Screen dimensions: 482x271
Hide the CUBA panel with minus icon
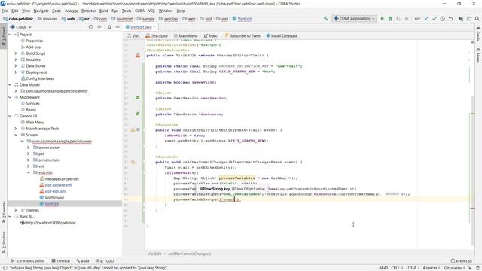click(x=117, y=27)
